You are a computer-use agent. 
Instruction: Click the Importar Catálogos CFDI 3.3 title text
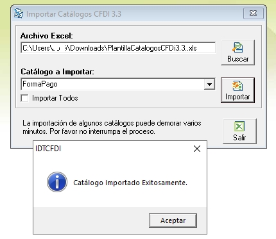click(74, 14)
